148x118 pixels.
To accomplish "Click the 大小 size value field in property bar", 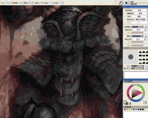I will pyautogui.click(x=7, y=3).
